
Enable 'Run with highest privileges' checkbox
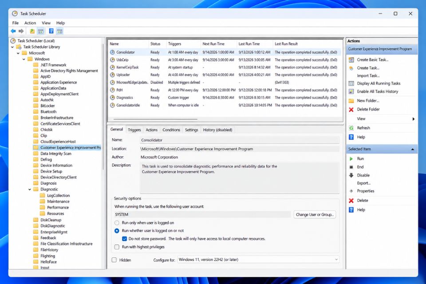pyautogui.click(x=117, y=247)
